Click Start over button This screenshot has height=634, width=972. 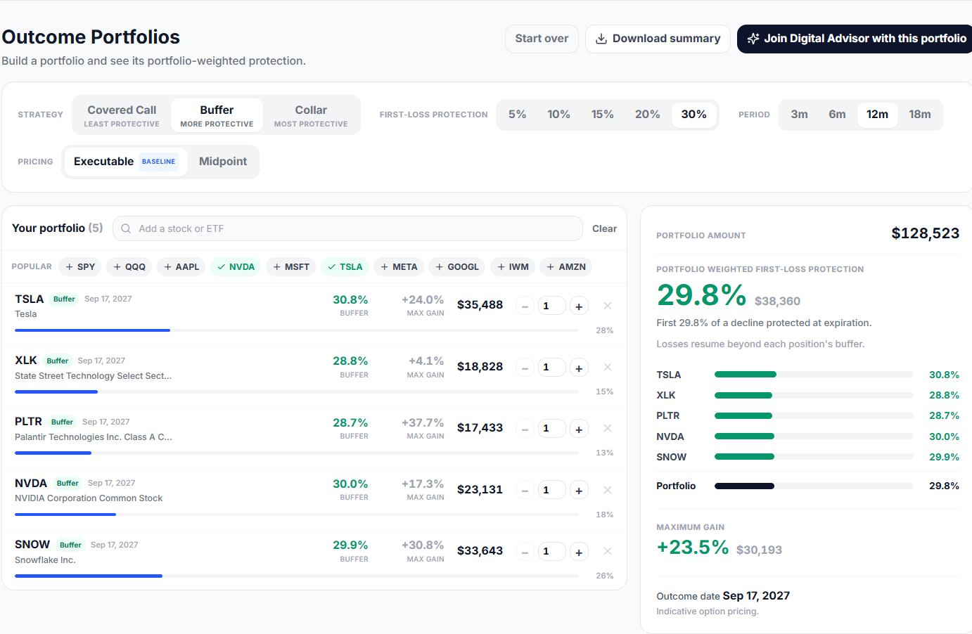click(542, 39)
